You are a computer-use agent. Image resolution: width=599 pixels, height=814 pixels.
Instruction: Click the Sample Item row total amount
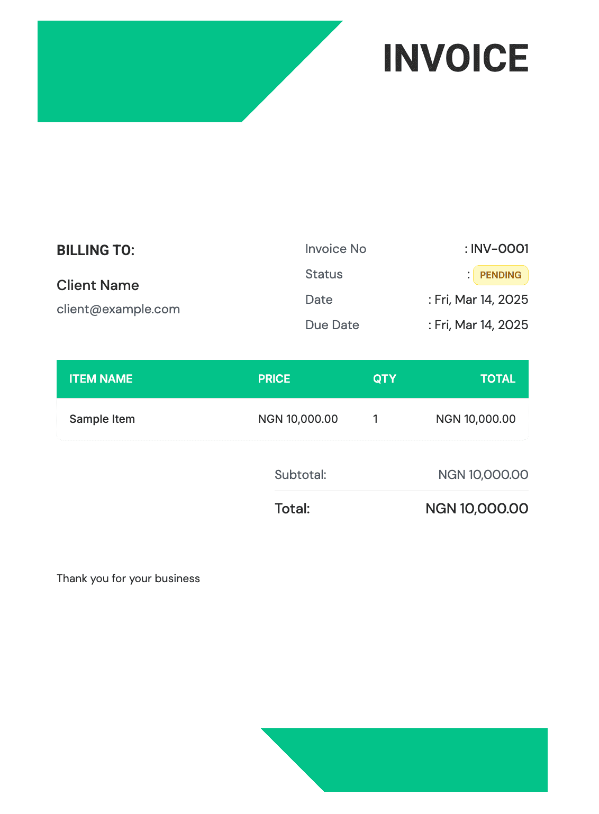476,419
